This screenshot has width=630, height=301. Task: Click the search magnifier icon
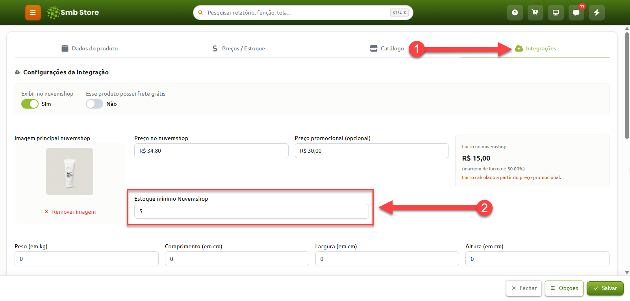pyautogui.click(x=200, y=13)
